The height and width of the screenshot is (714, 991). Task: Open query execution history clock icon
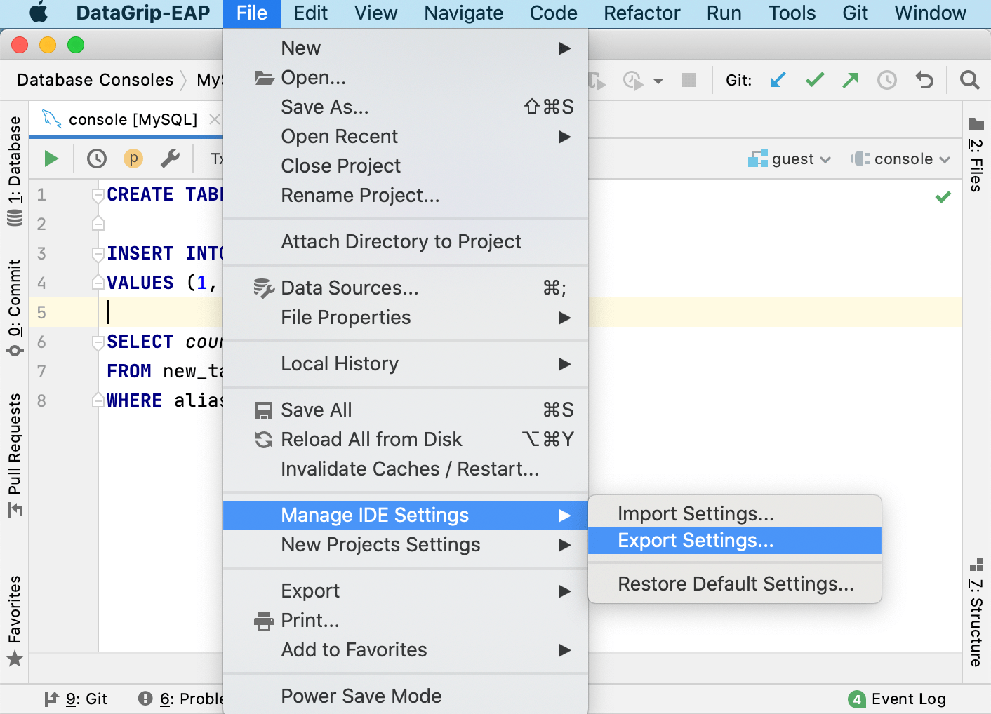point(96,159)
